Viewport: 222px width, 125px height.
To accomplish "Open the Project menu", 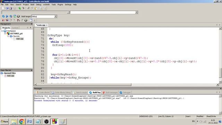I will click(x=26, y=5).
